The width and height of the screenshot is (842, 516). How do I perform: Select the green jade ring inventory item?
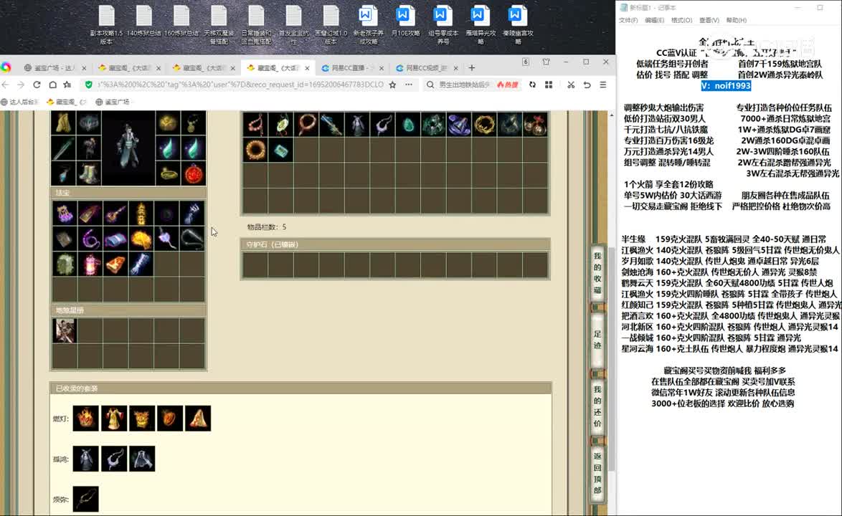coord(281,125)
